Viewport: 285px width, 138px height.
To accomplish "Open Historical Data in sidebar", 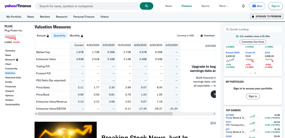I will coord(13,77).
